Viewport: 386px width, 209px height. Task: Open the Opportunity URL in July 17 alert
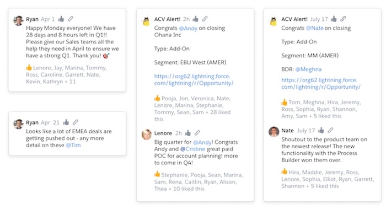click(x=321, y=83)
